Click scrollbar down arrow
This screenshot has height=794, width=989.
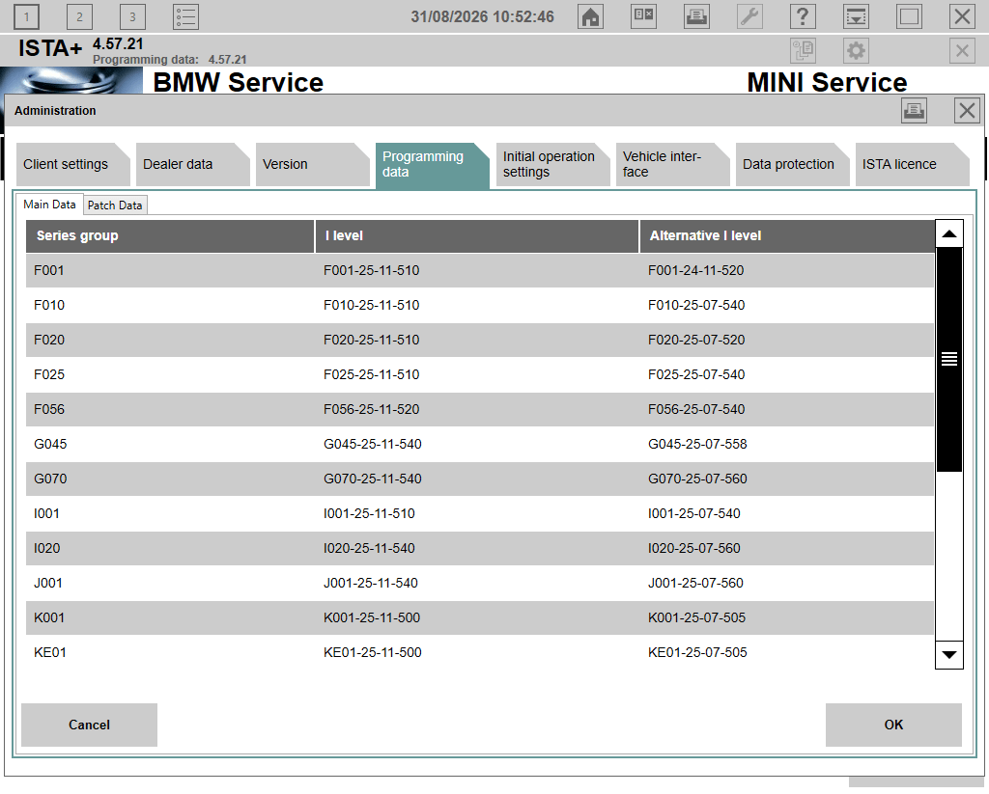(948, 655)
